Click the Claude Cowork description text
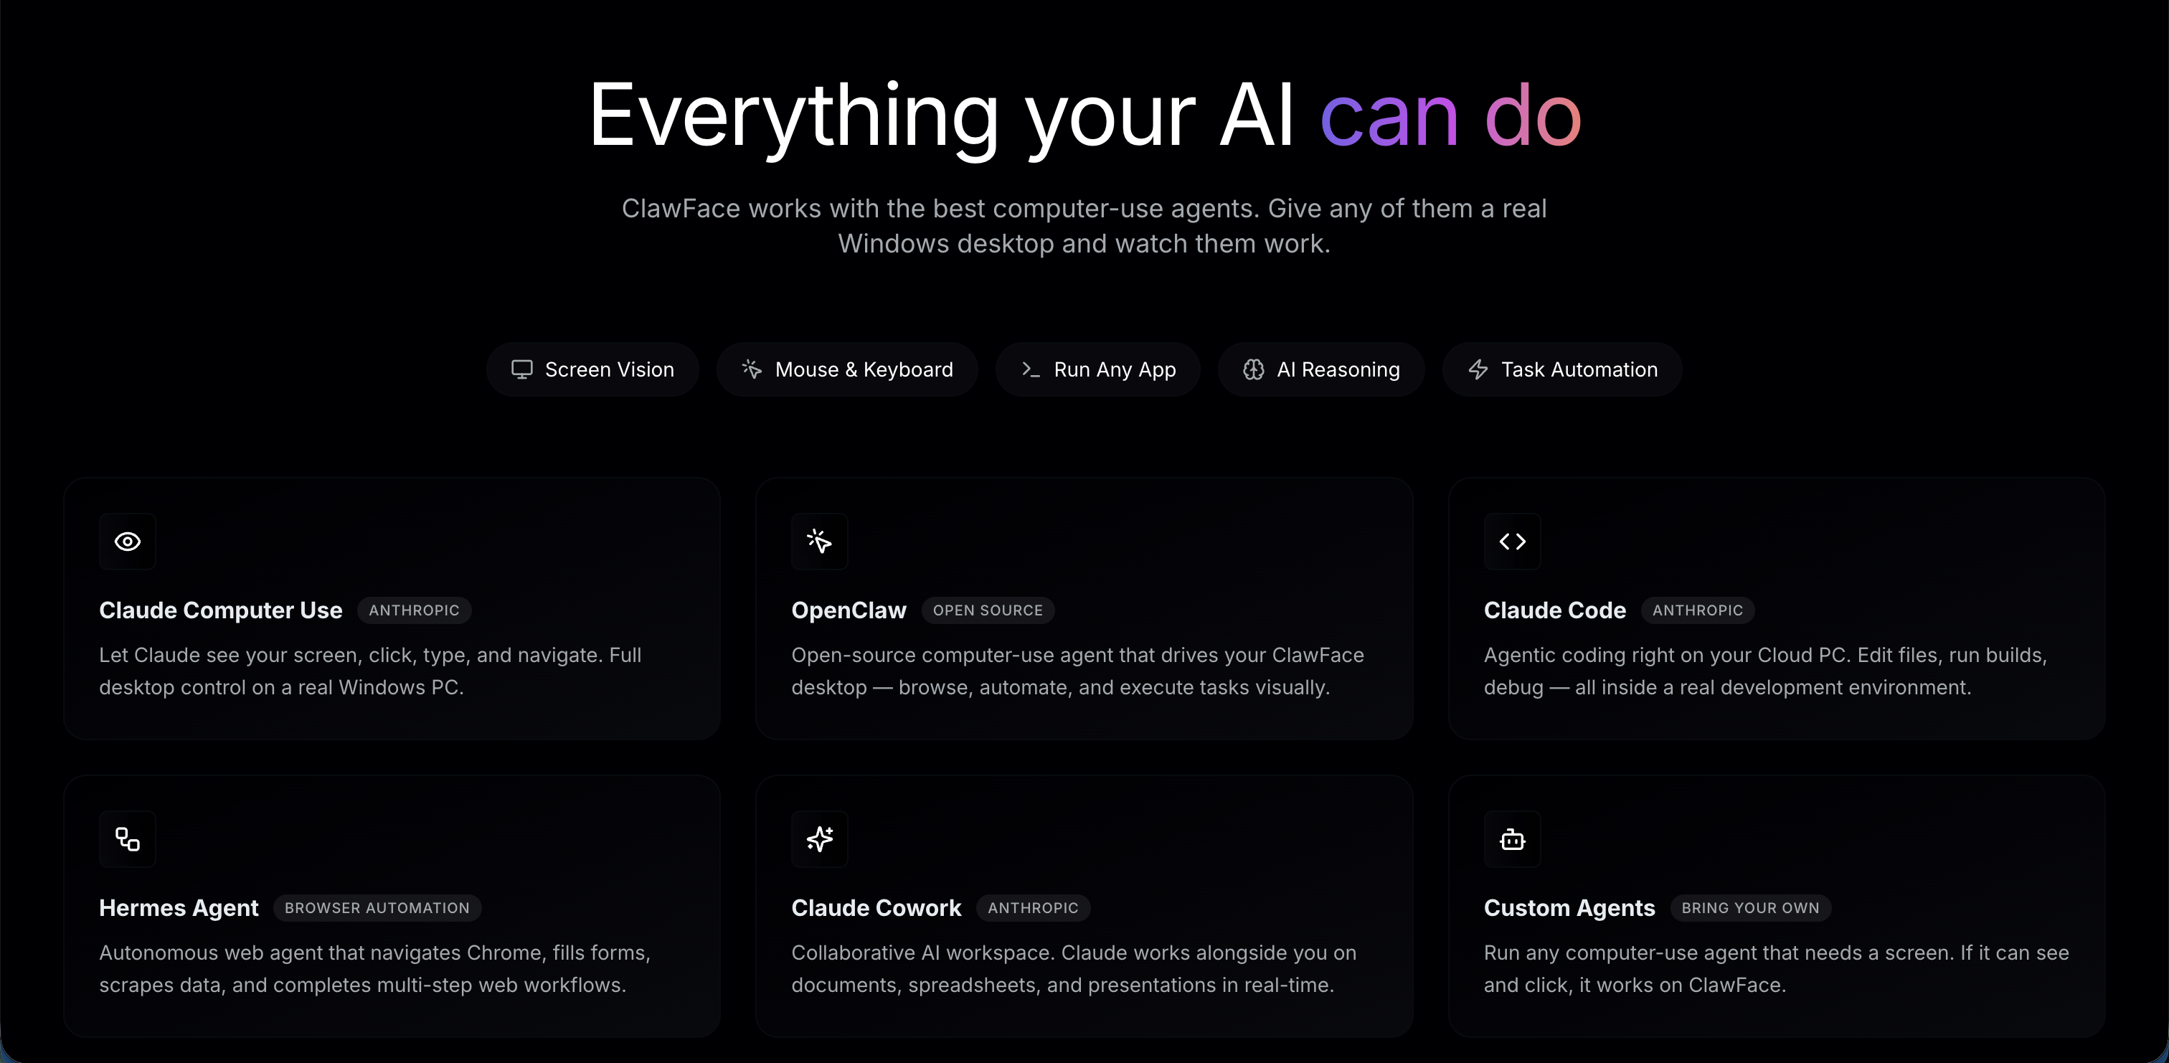Screen dimensions: 2169x1063 (1073, 968)
